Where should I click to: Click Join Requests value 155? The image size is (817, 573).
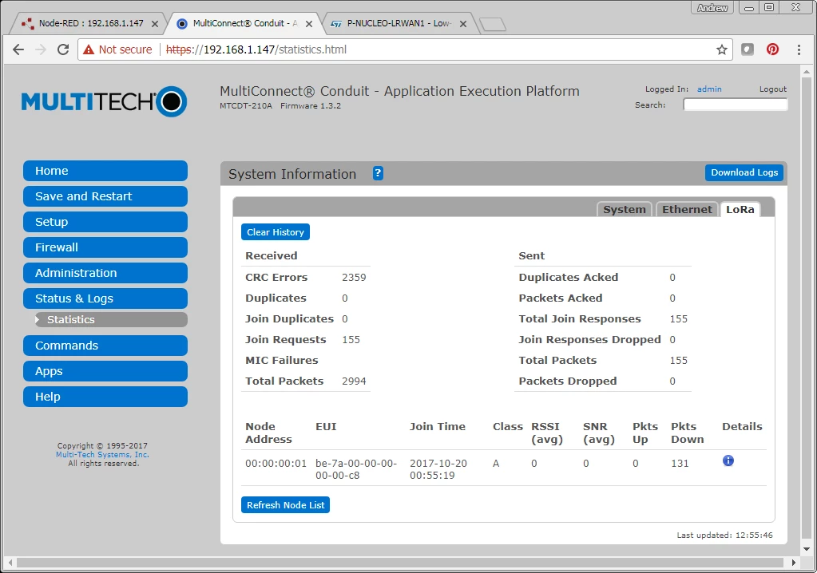tap(351, 339)
